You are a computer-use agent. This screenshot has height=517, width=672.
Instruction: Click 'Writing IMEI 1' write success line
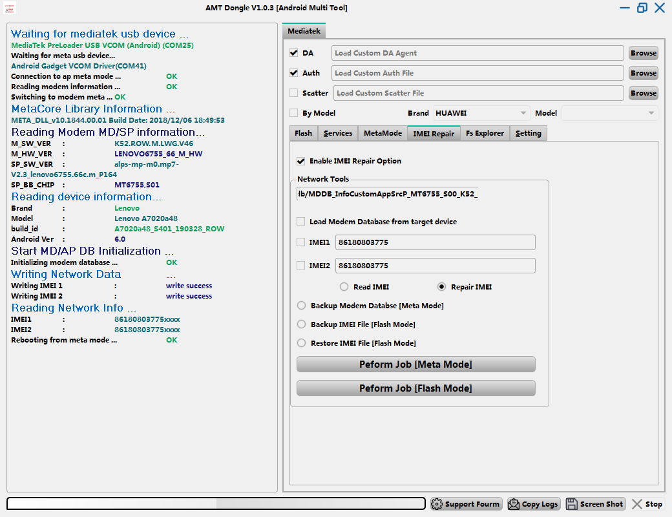(111, 286)
